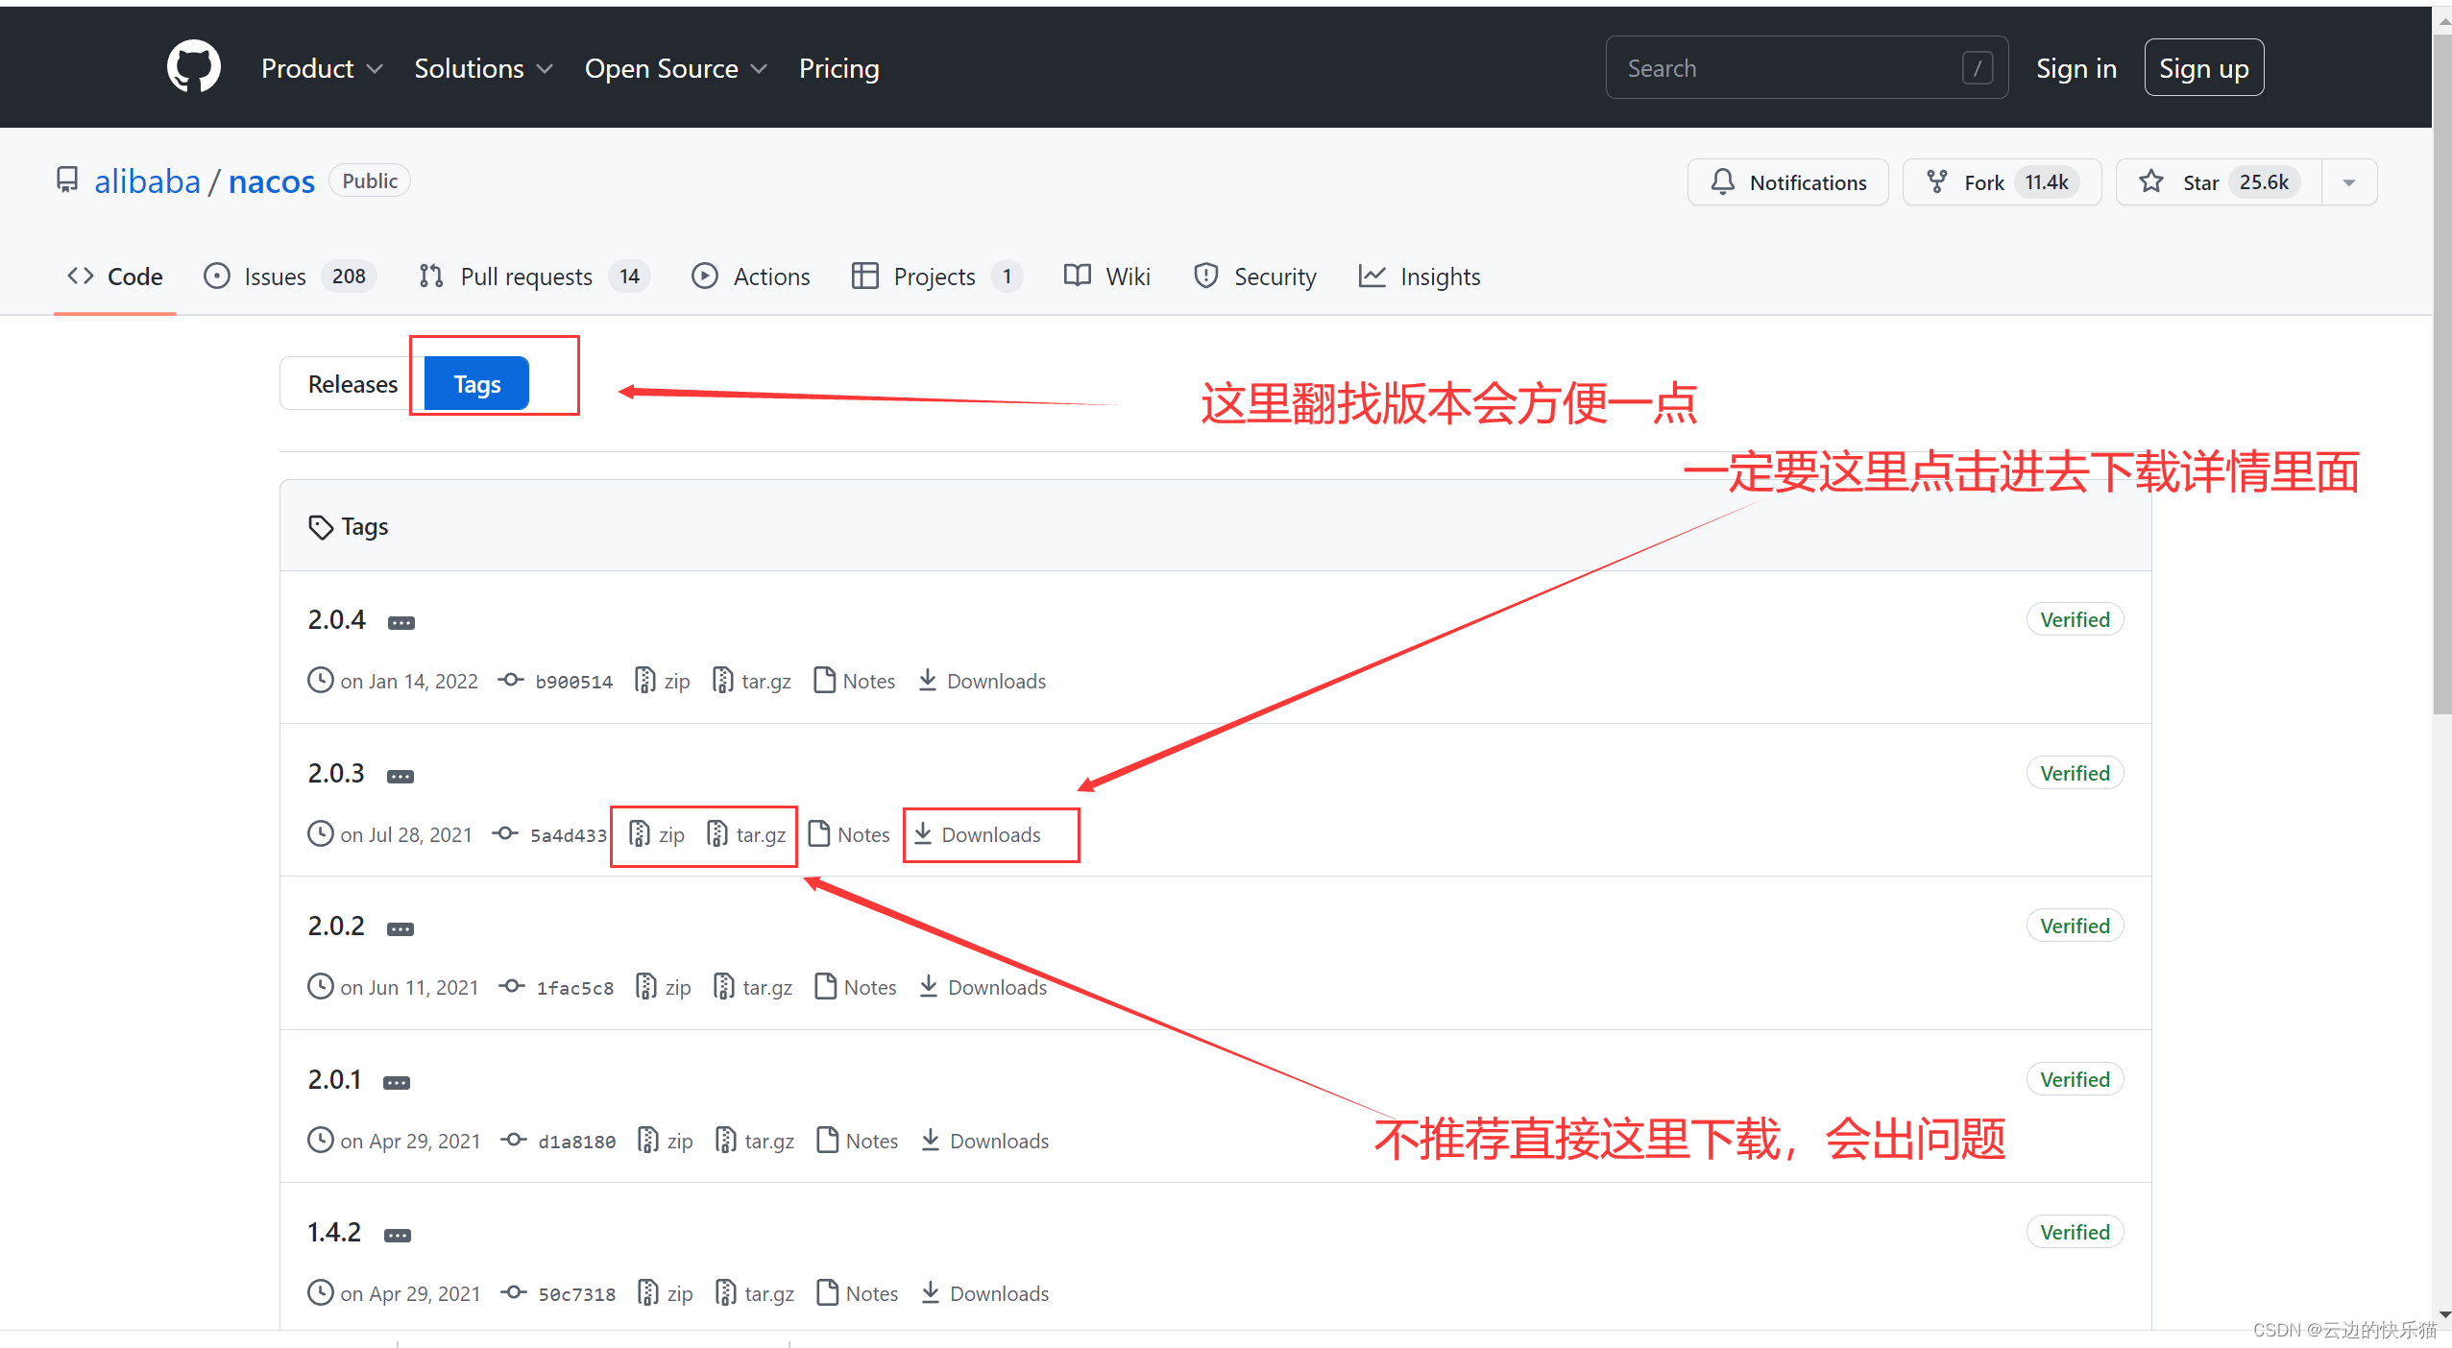
Task: Open commit 1fac5c8
Action: (574, 988)
